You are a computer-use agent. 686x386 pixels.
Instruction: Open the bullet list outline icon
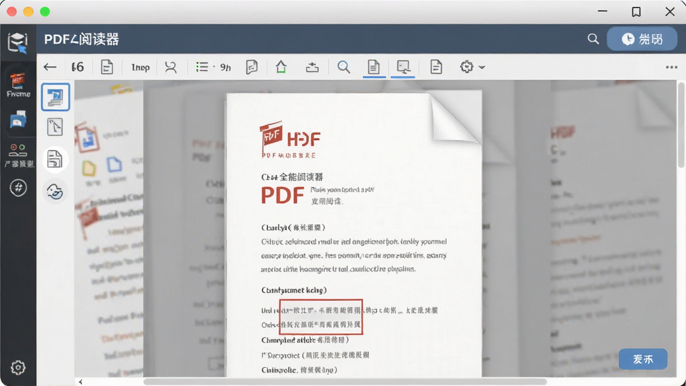[x=202, y=67]
